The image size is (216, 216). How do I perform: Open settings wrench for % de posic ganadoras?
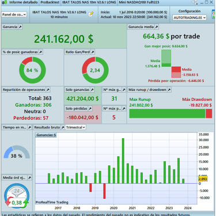coord(41,52)
